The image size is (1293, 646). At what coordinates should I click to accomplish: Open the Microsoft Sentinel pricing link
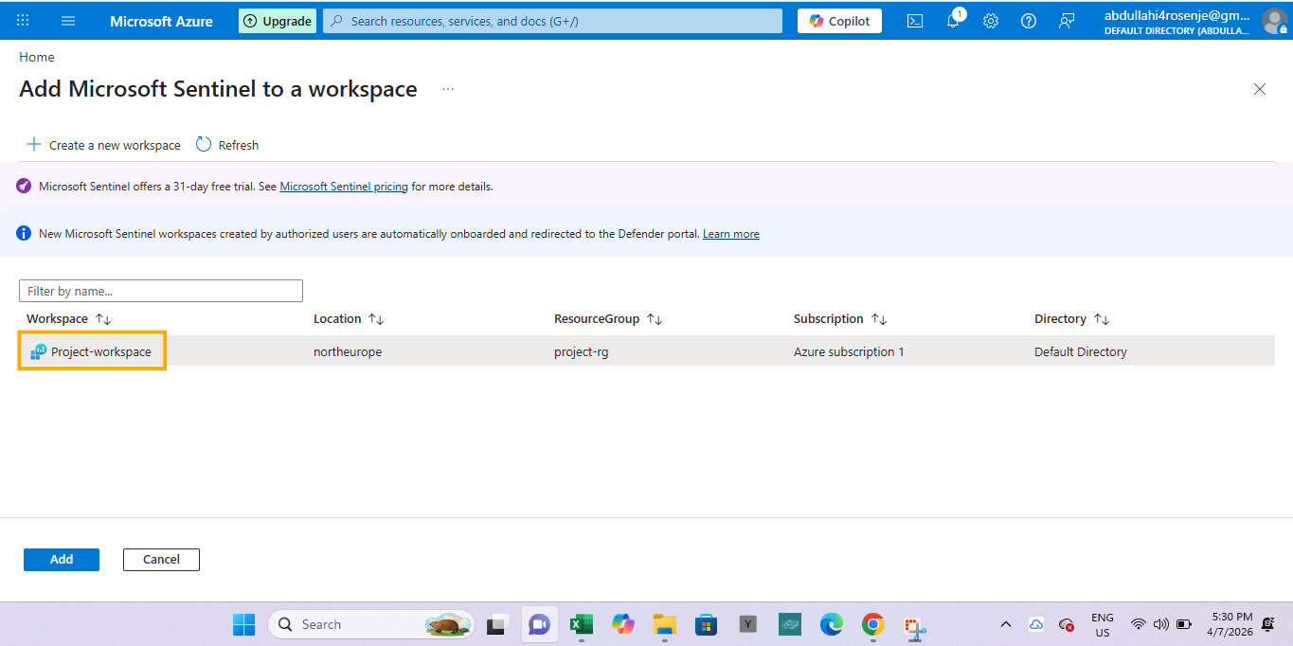click(x=344, y=187)
